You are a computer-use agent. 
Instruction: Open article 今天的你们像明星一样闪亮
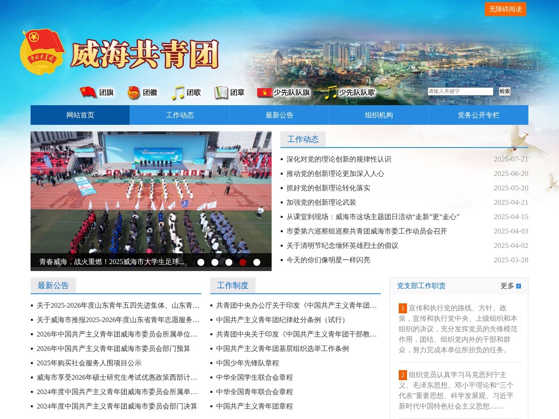click(328, 260)
